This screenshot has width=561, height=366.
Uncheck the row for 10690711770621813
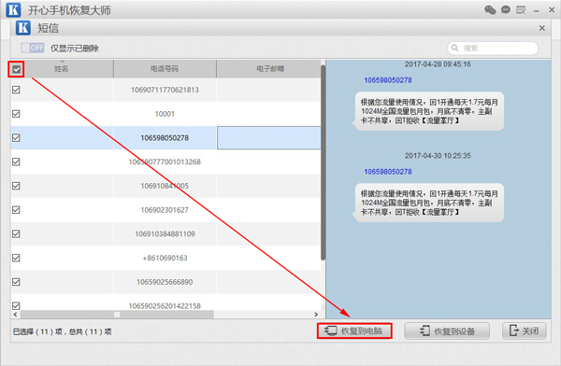pyautogui.click(x=16, y=90)
